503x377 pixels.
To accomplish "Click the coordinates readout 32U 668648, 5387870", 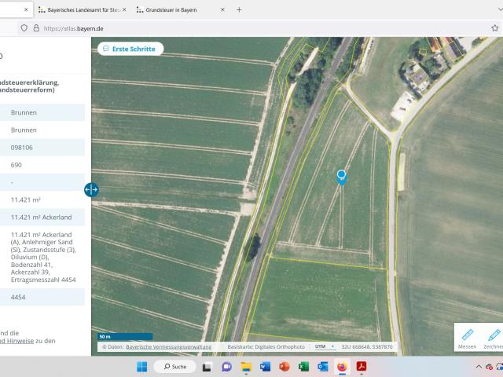I will 367,346.
